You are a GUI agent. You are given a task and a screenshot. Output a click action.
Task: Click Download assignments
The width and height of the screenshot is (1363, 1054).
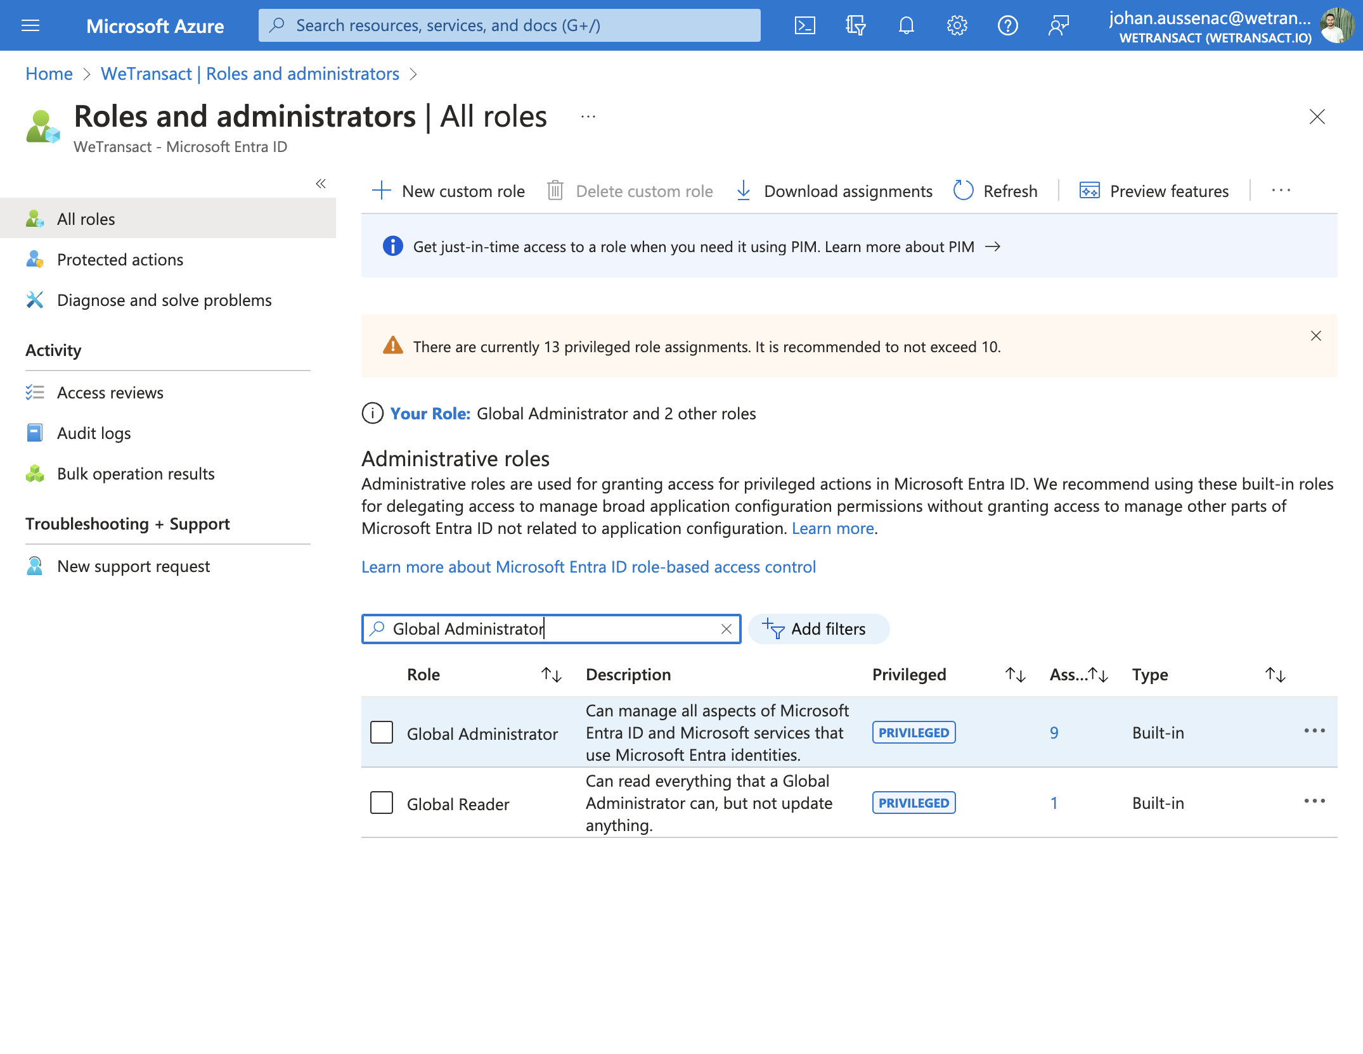834,191
